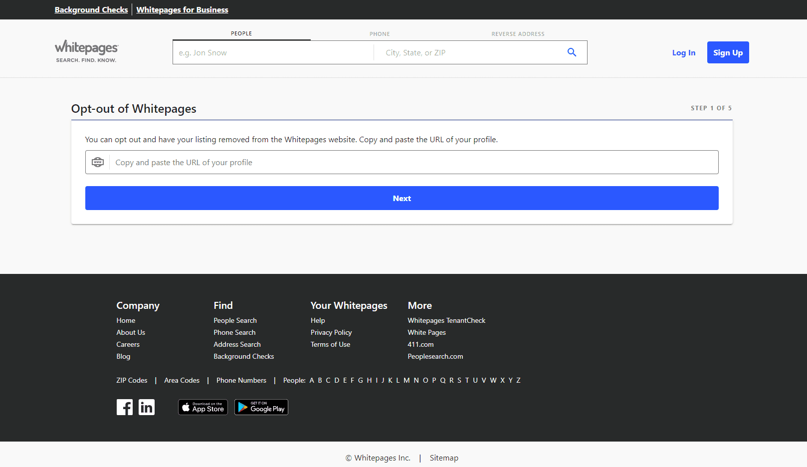Screen dimensions: 807x467
Task: Open the Privacy Policy link
Action: [331, 332]
